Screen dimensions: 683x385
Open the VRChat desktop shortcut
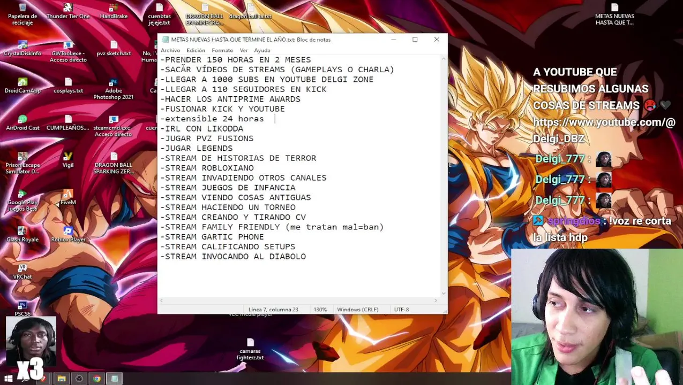[22, 272]
